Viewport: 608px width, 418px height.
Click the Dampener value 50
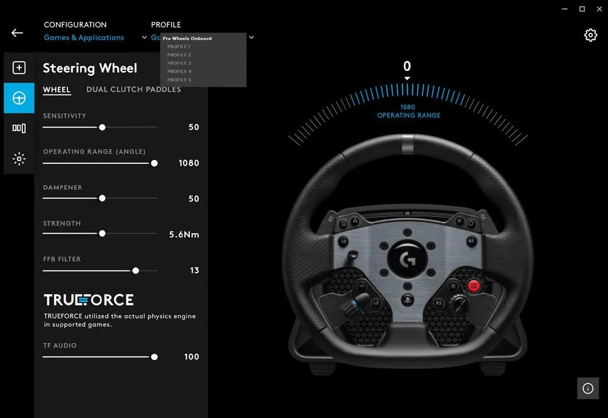tap(194, 199)
